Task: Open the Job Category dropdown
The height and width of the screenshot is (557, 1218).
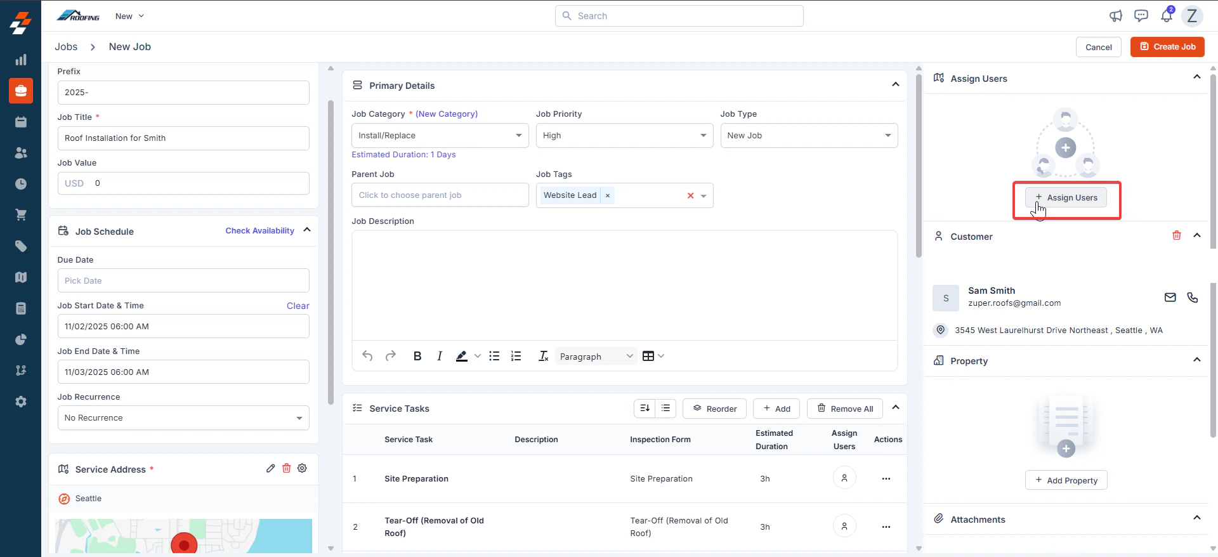Action: tap(440, 136)
